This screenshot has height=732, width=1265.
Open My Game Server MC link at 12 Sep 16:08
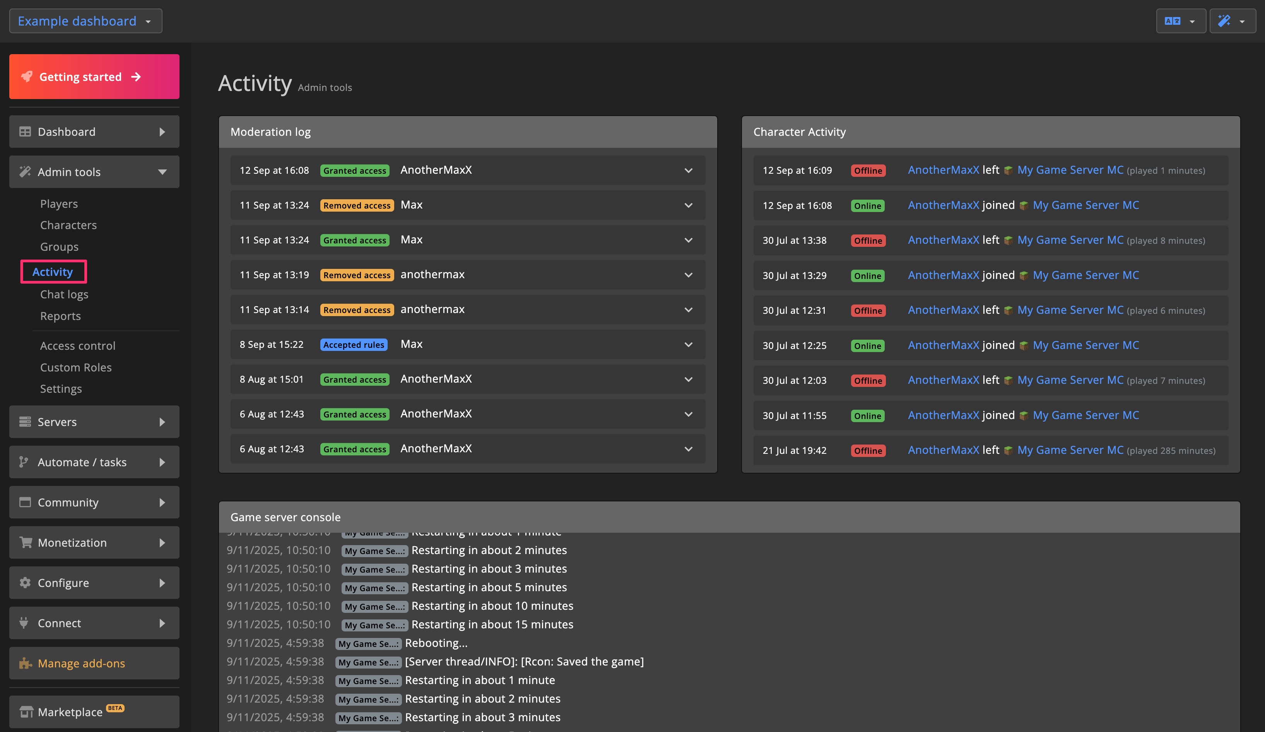(1085, 205)
